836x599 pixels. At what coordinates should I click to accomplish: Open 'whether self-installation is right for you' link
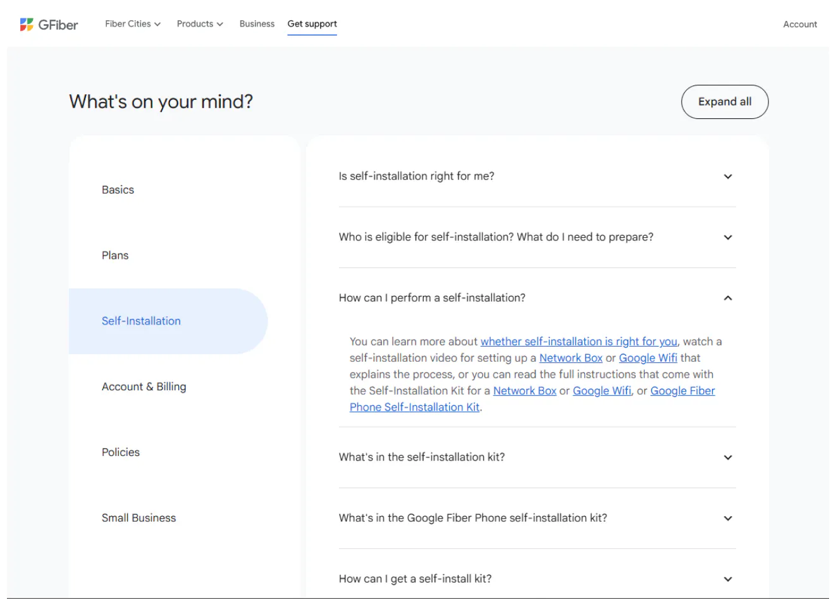coord(578,342)
